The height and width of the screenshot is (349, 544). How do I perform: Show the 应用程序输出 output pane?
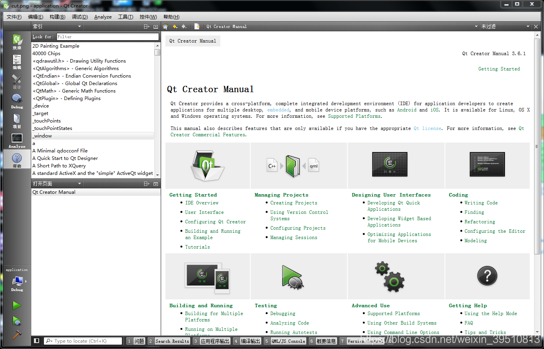(x=212, y=341)
